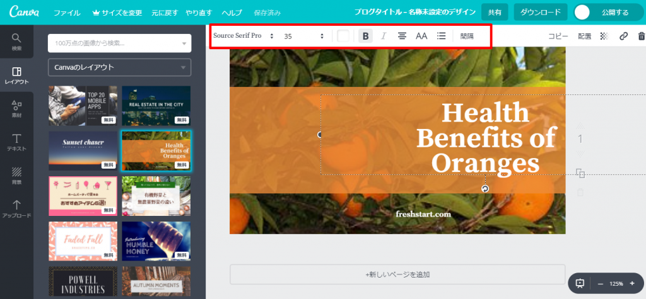Click the ダウンロード download button
646x299 pixels.
(541, 13)
